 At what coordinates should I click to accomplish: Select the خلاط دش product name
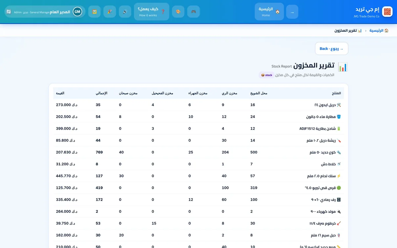pyautogui.click(x=331, y=164)
